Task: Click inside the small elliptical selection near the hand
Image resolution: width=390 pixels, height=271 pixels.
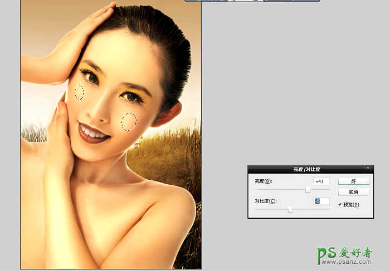Action: [79, 92]
